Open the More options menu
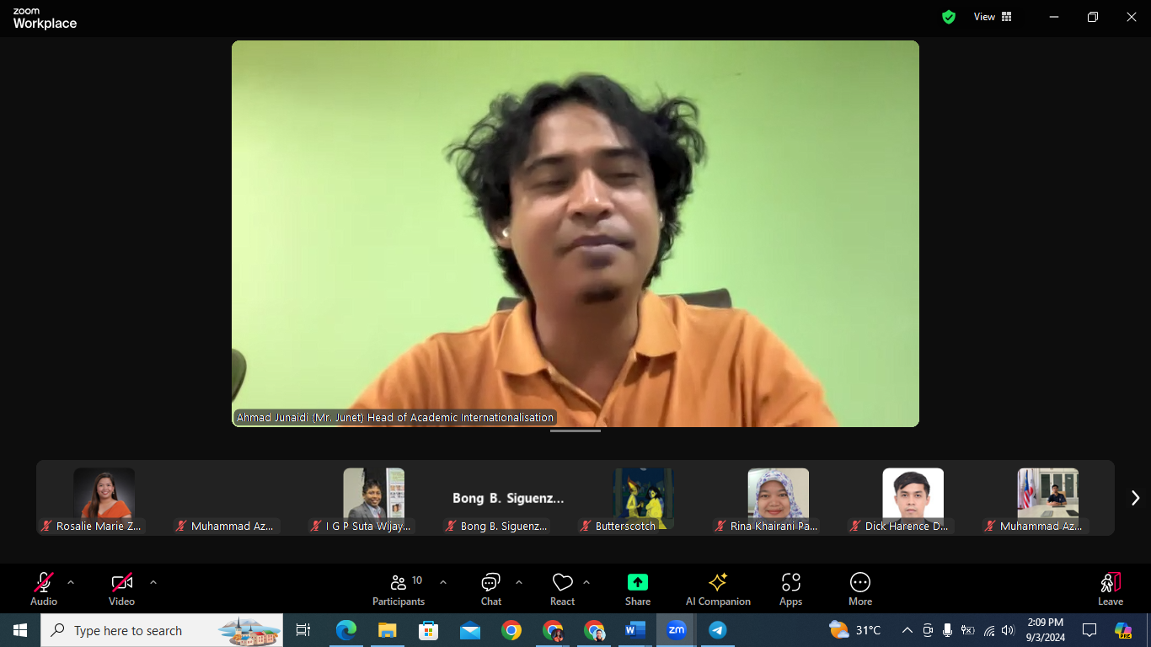This screenshot has height=647, width=1151. click(859, 589)
